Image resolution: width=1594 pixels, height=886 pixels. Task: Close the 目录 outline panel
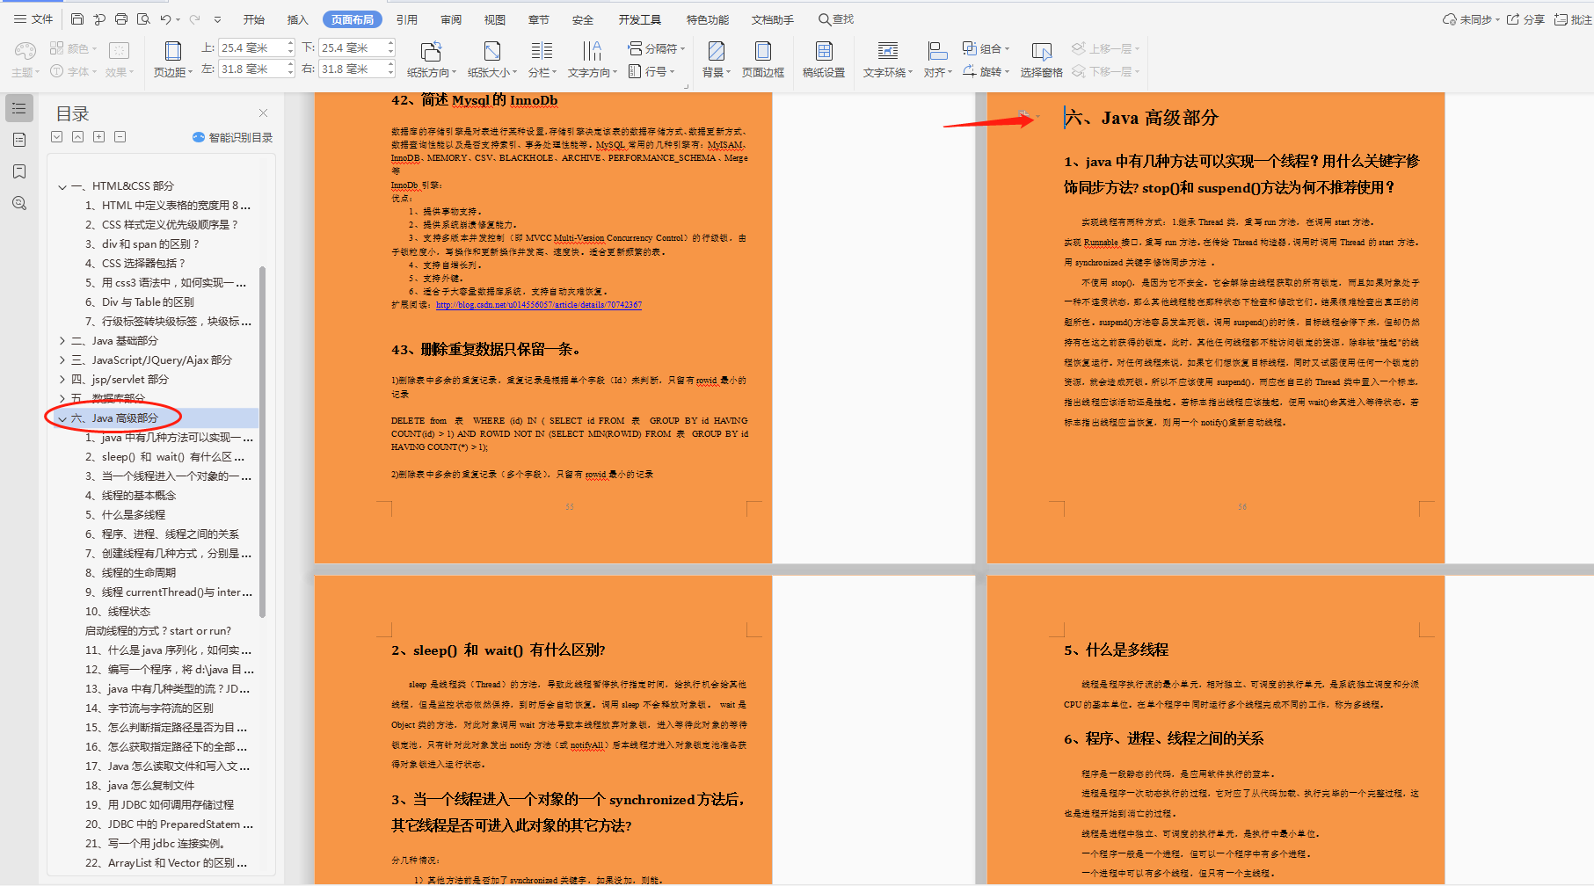263,113
